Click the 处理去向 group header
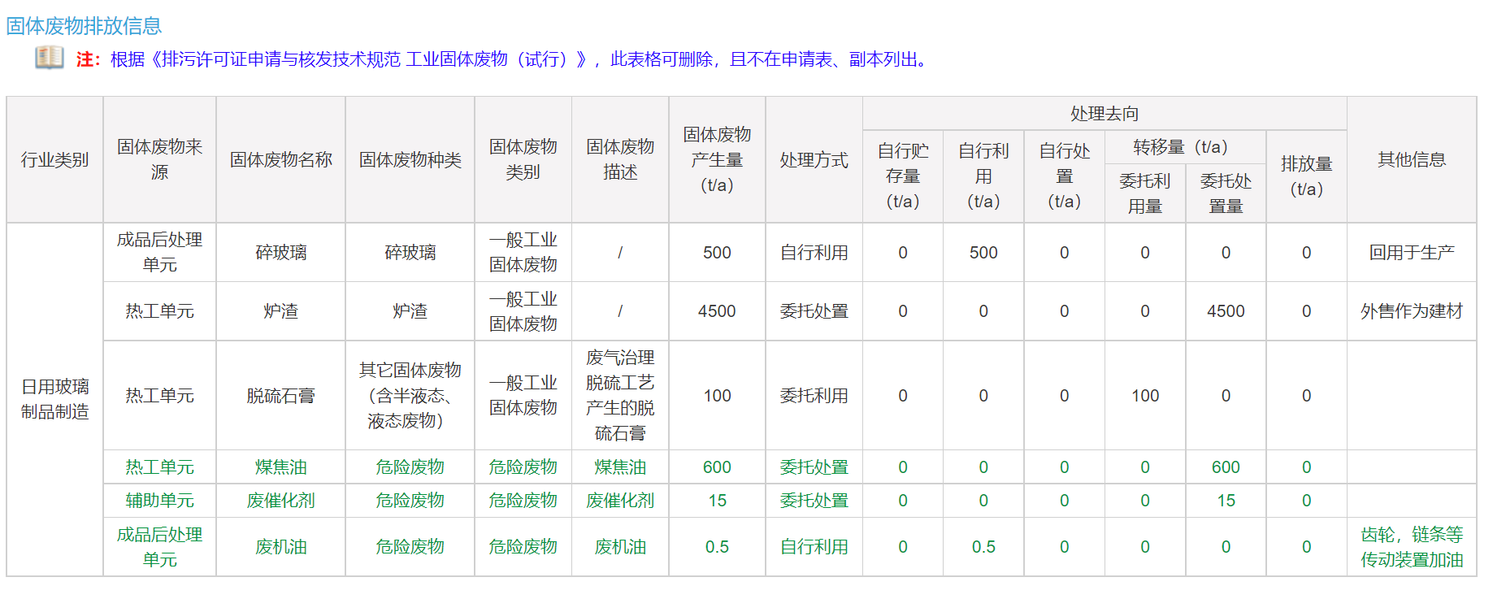The image size is (1493, 612). coord(1105,114)
